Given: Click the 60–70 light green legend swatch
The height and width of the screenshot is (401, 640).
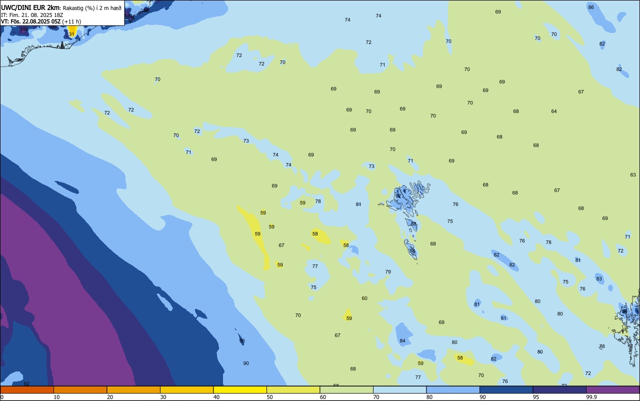Looking at the screenshot, I should [x=346, y=389].
